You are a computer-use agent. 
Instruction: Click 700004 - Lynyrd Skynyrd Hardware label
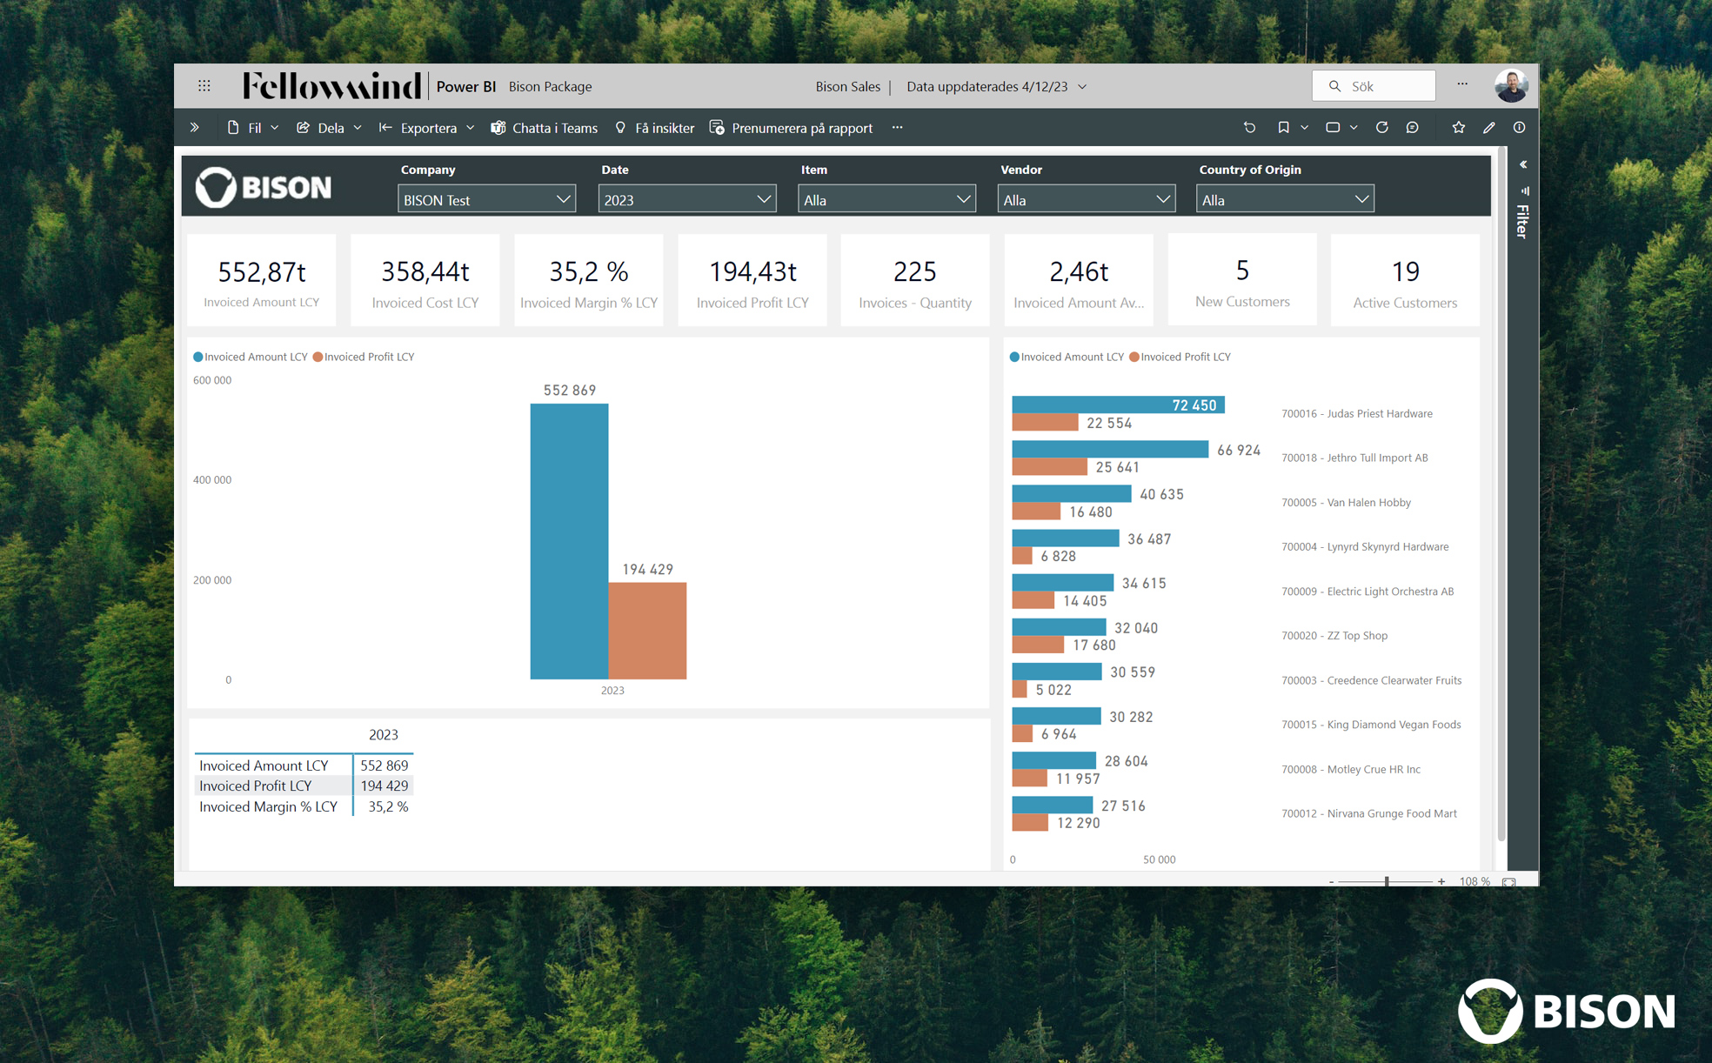pyautogui.click(x=1365, y=546)
